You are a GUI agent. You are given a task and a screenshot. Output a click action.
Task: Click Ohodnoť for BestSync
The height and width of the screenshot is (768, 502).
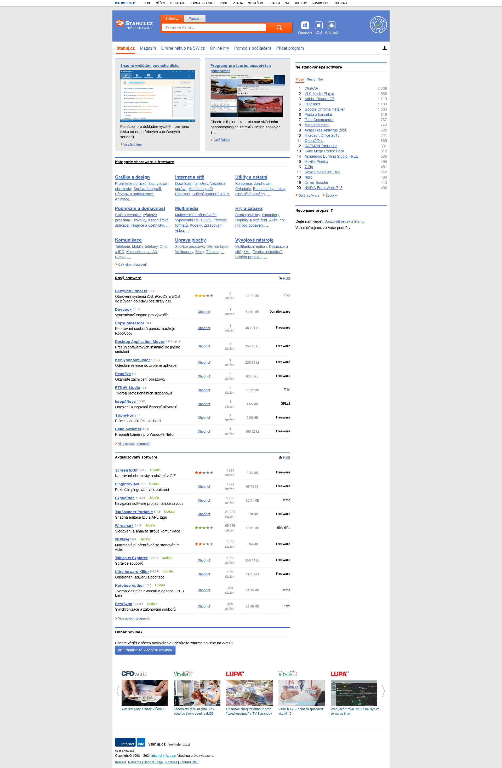tap(204, 606)
